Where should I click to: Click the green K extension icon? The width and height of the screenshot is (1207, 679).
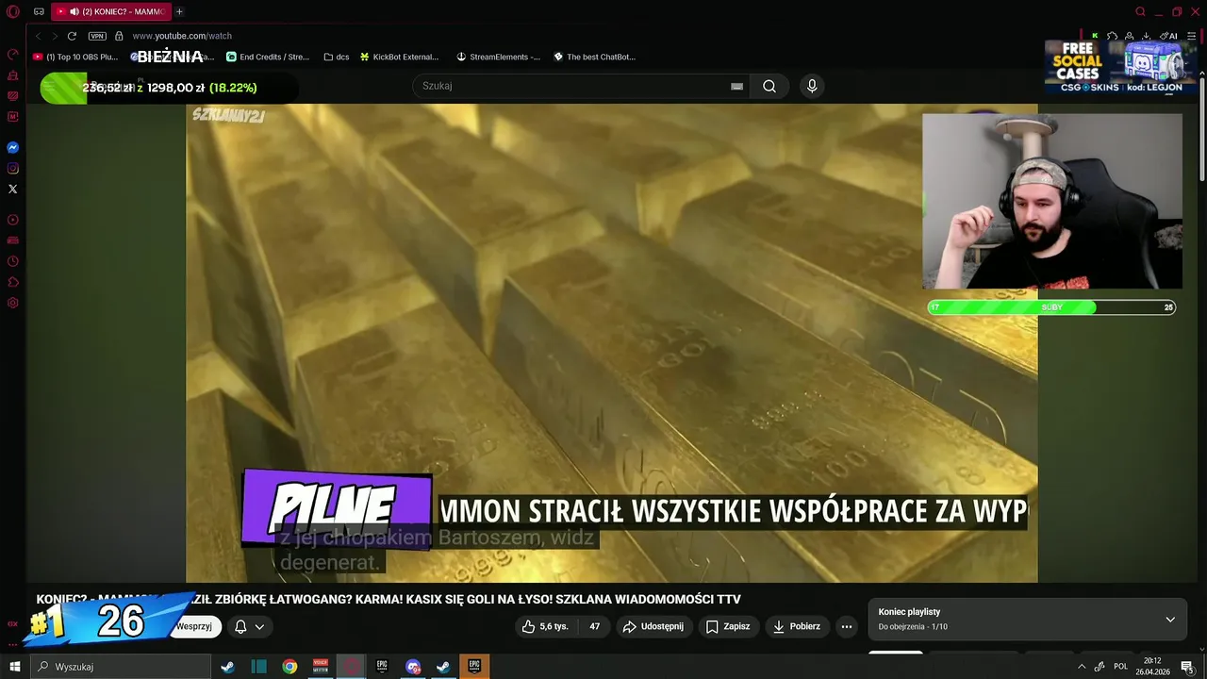1095,36
